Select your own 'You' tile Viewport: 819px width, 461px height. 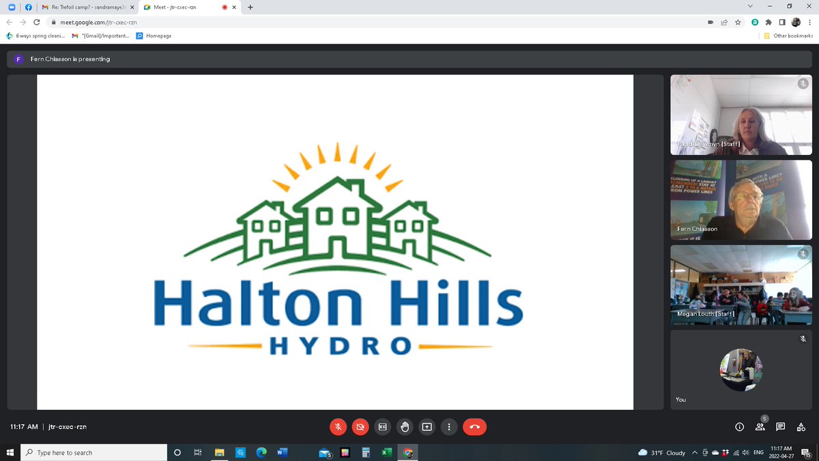point(741,369)
